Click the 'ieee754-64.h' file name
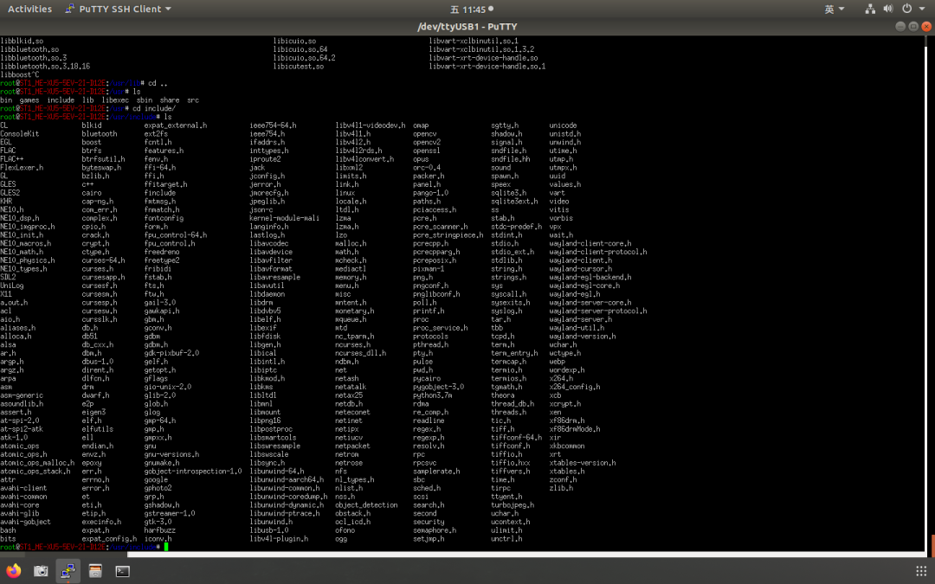Image resolution: width=935 pixels, height=584 pixels. [273, 125]
